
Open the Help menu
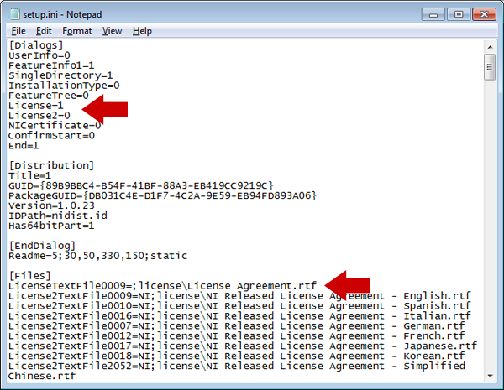pyautogui.click(x=142, y=31)
